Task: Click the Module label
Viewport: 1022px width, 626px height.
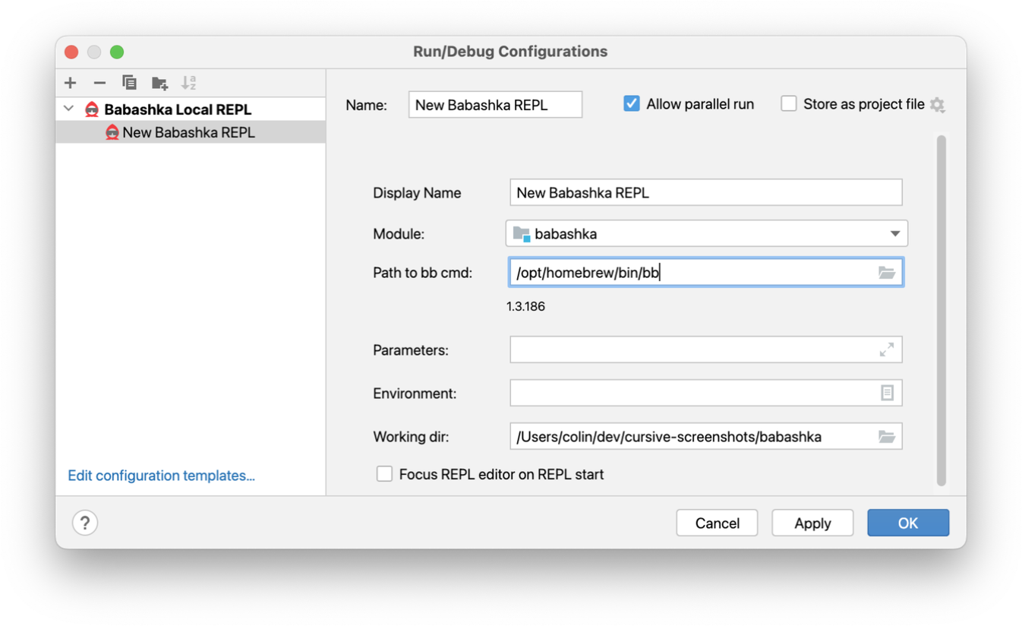Action: click(399, 234)
